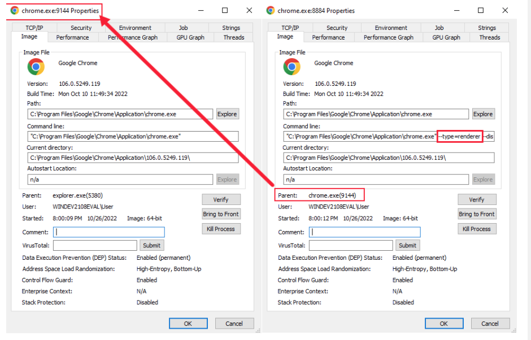Switch to Security tab in chrome.exe:9144 window
The width and height of the screenshot is (531, 340).
(x=81, y=28)
